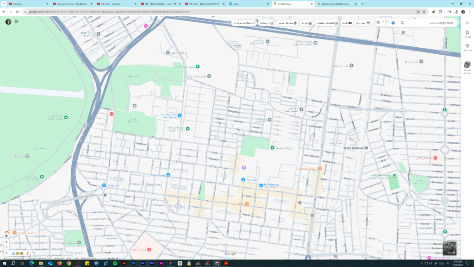Click the my-location target button
Screen dimensions: 474x267
click(x=6, y=236)
